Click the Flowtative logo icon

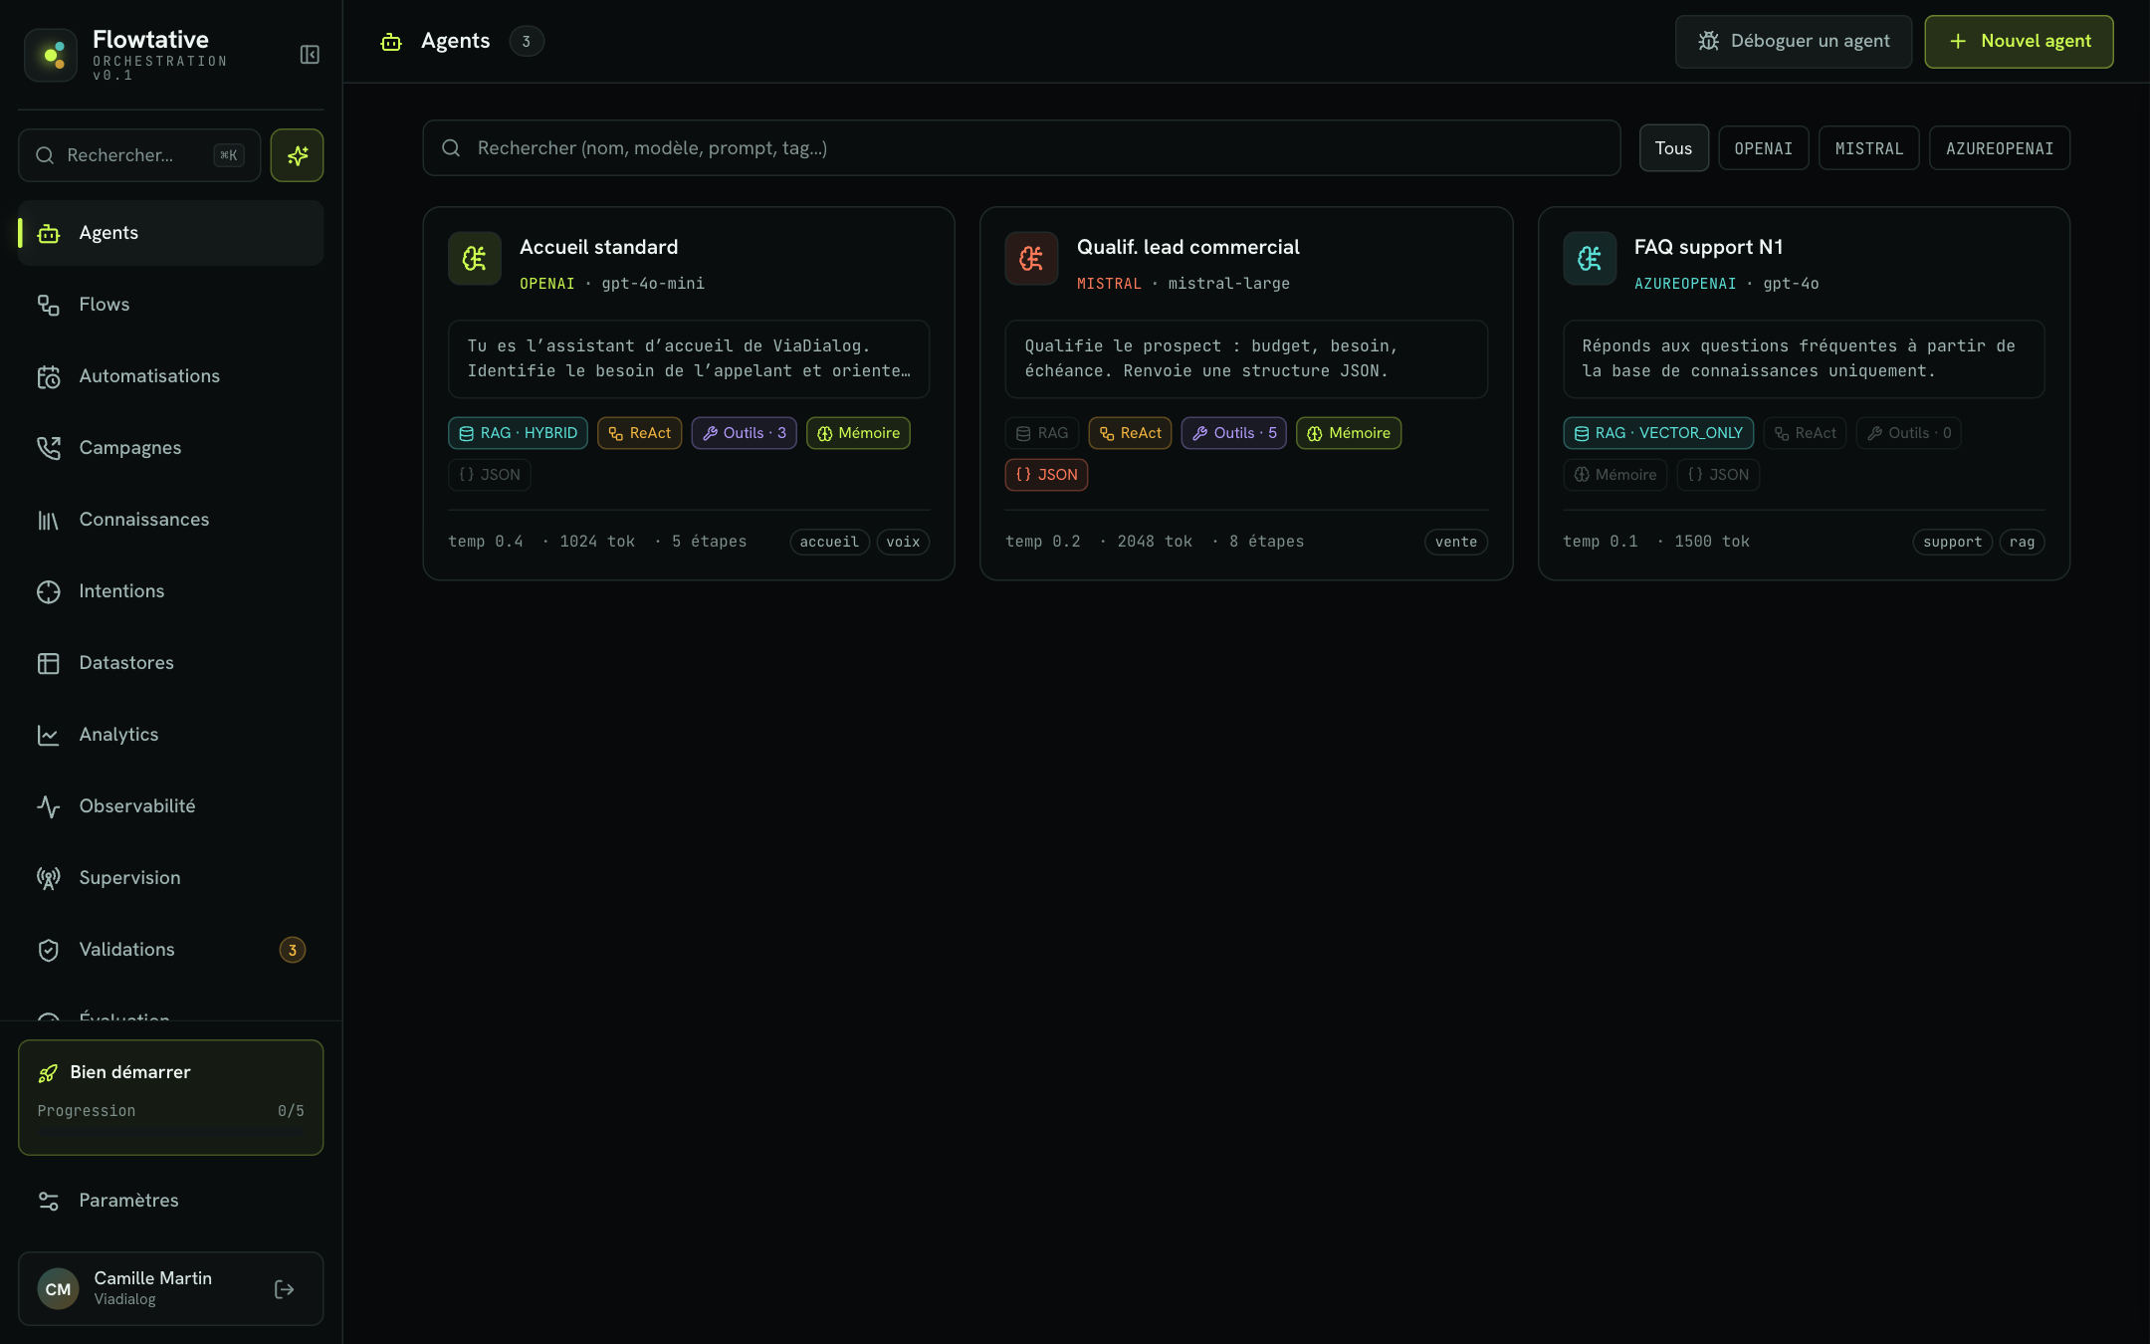click(51, 55)
